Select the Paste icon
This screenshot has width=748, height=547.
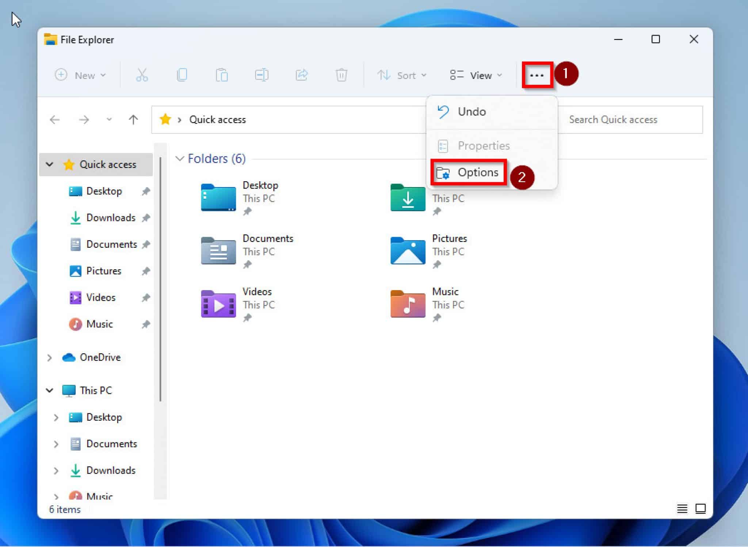[x=222, y=75]
